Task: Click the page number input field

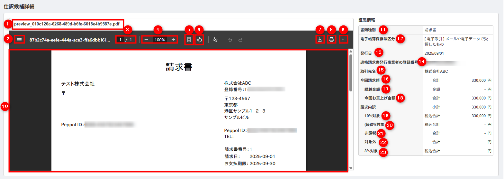Action: 121,40
